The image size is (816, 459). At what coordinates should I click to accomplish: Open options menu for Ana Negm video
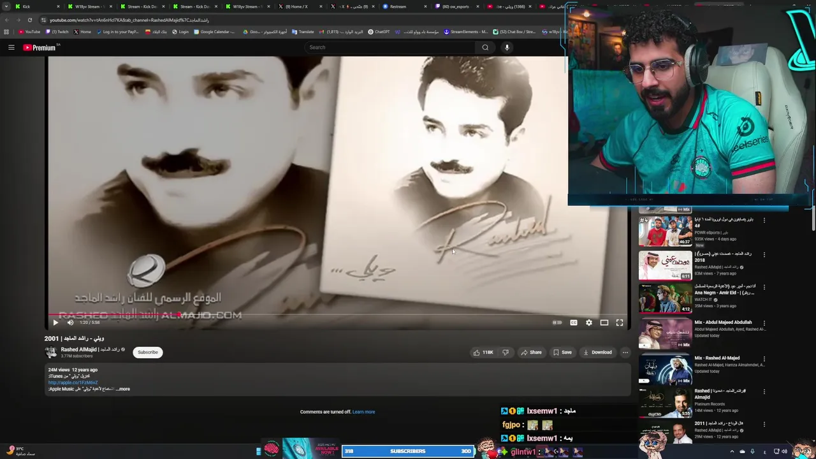tap(764, 288)
